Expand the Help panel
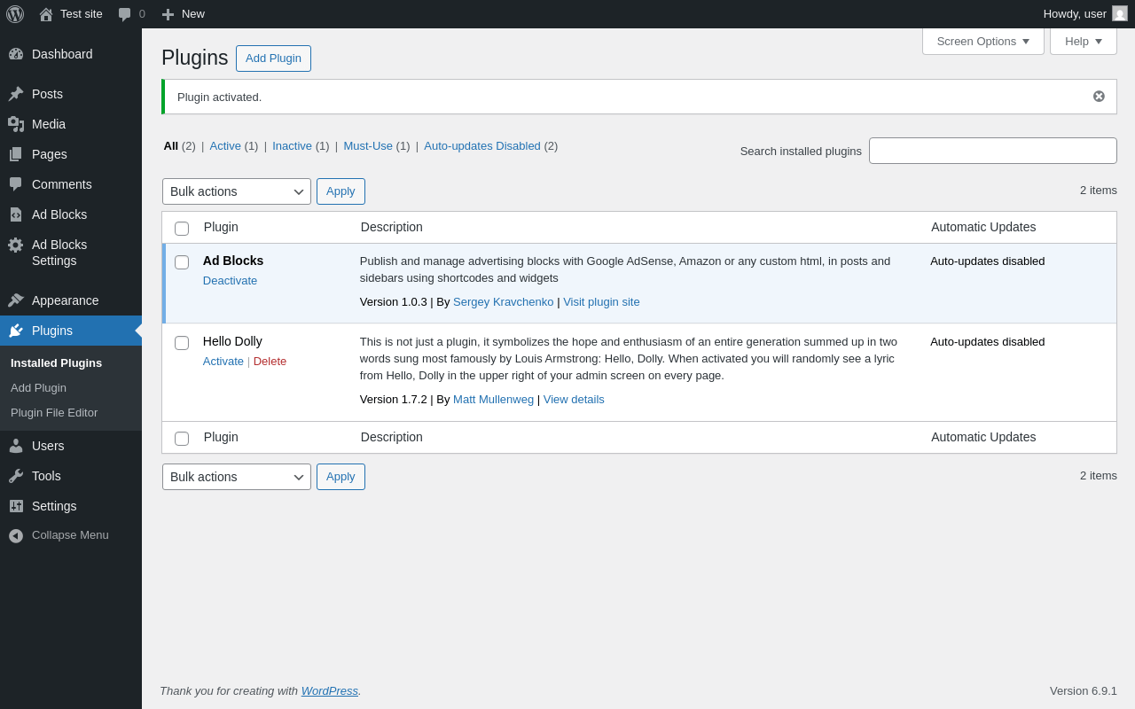 [x=1083, y=41]
